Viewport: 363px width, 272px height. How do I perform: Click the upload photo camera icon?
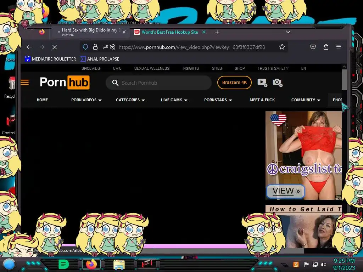[277, 83]
